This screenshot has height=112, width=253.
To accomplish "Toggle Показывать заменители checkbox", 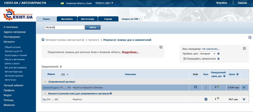I will click(184, 59).
